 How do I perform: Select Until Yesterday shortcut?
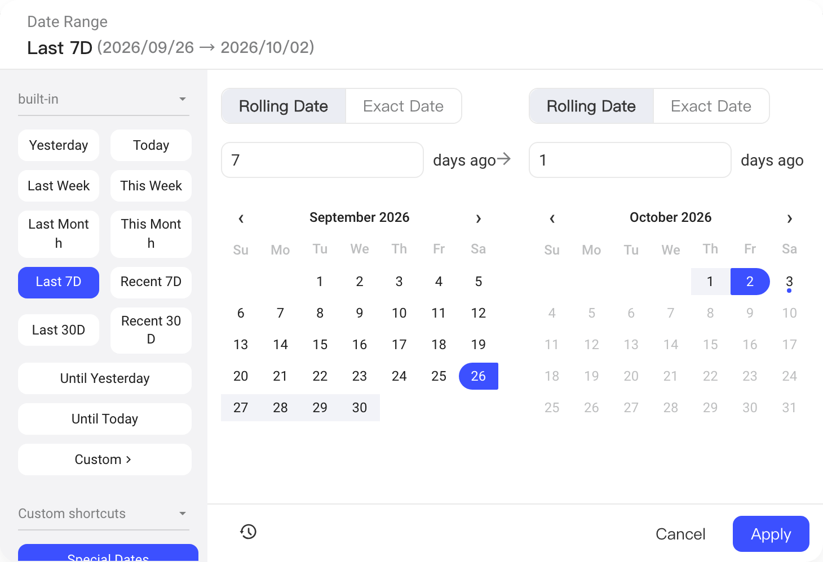(105, 378)
